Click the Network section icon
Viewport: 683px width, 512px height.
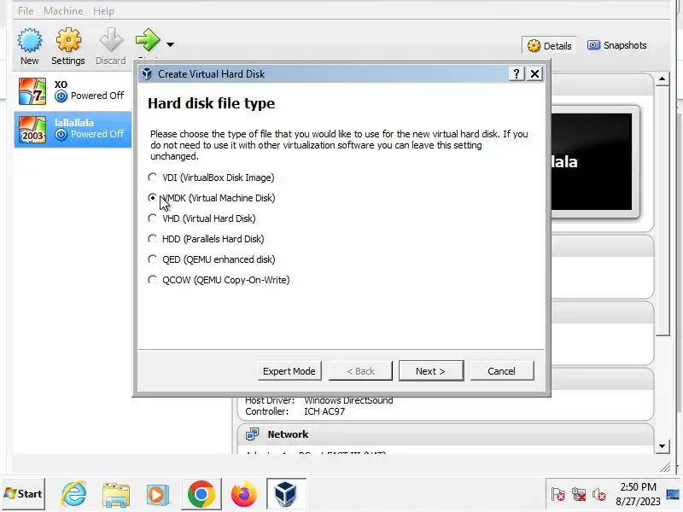pos(252,434)
